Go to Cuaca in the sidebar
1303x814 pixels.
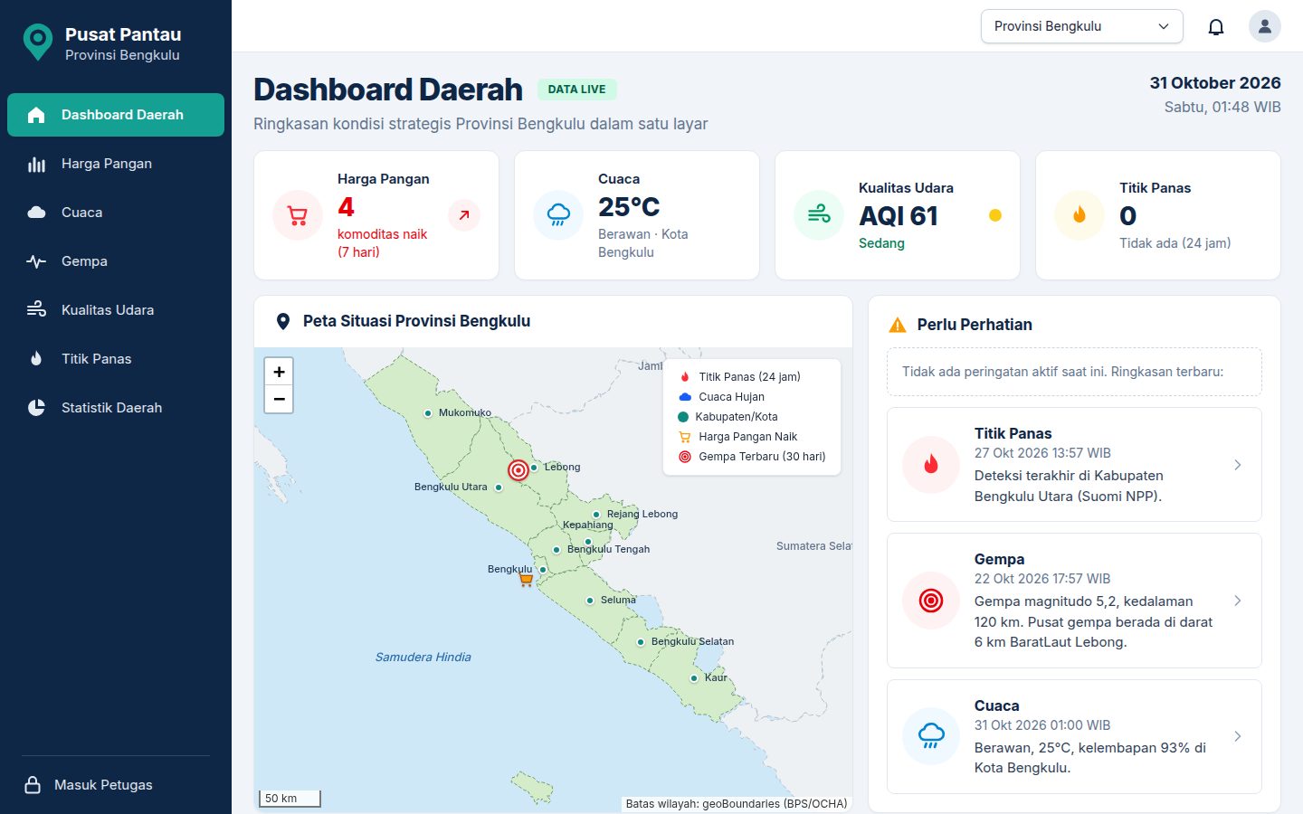pyautogui.click(x=116, y=213)
